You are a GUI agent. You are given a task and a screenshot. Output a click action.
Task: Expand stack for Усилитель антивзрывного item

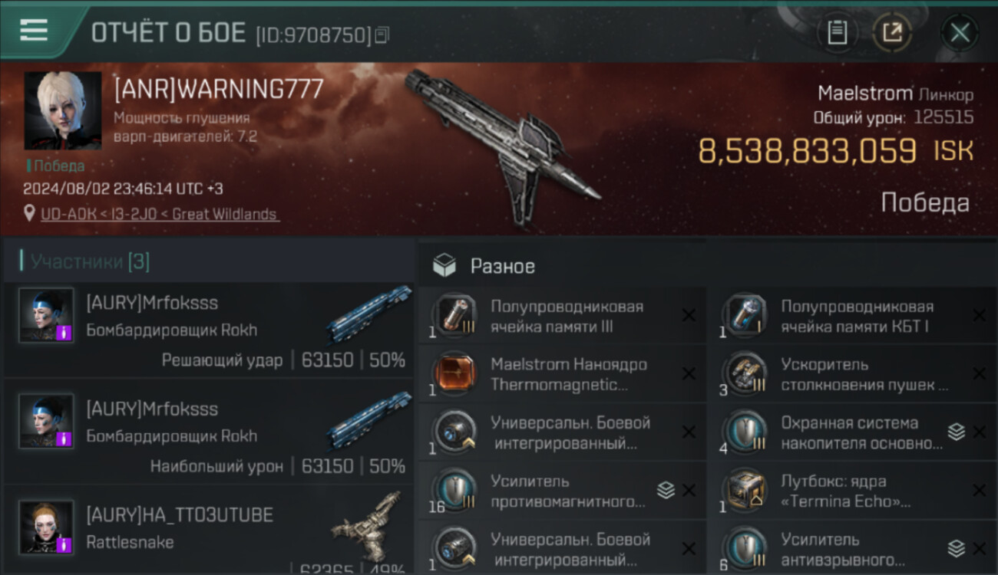(956, 548)
